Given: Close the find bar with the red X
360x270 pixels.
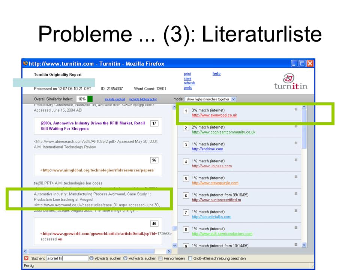Looking at the screenshot, I should 26,258.
